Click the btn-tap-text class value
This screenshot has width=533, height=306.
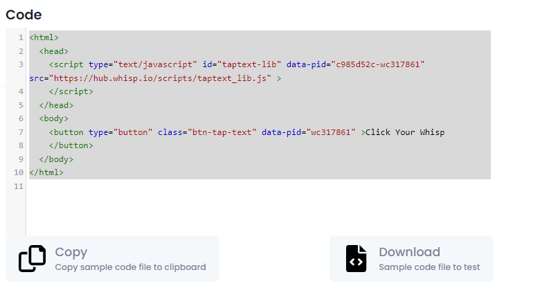click(222, 132)
